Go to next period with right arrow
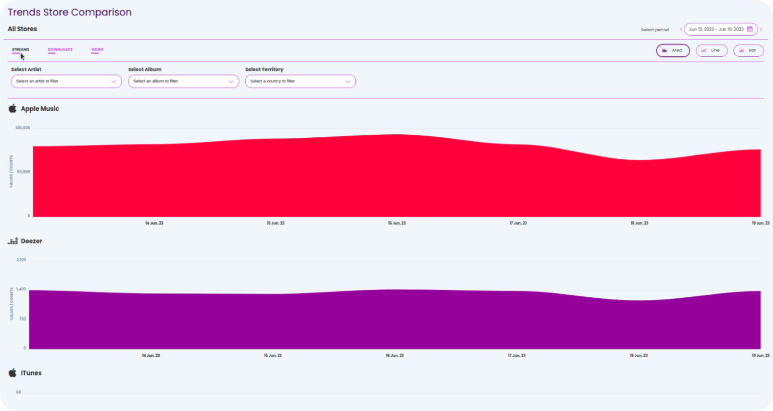 (761, 29)
